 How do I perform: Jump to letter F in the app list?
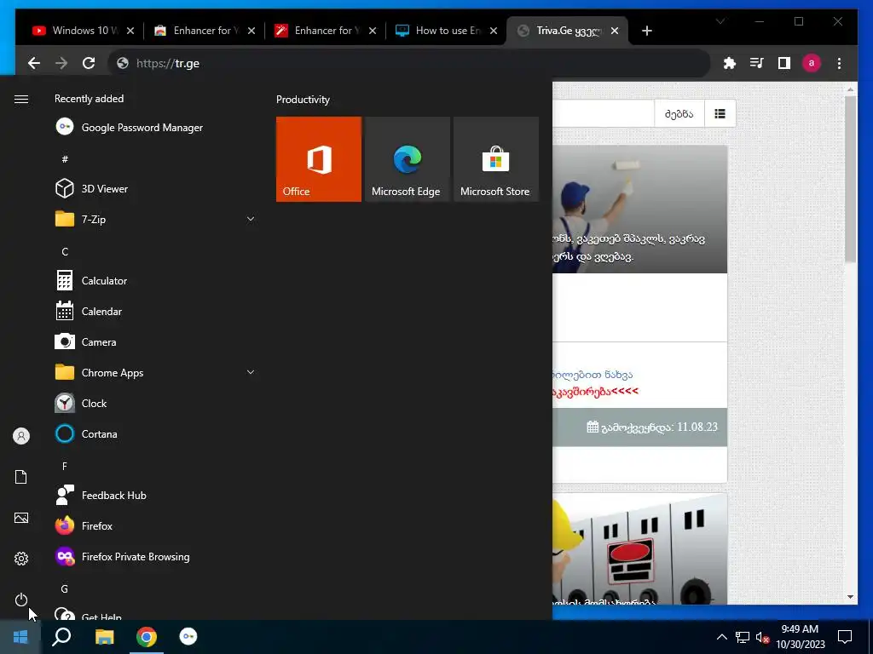click(x=65, y=466)
